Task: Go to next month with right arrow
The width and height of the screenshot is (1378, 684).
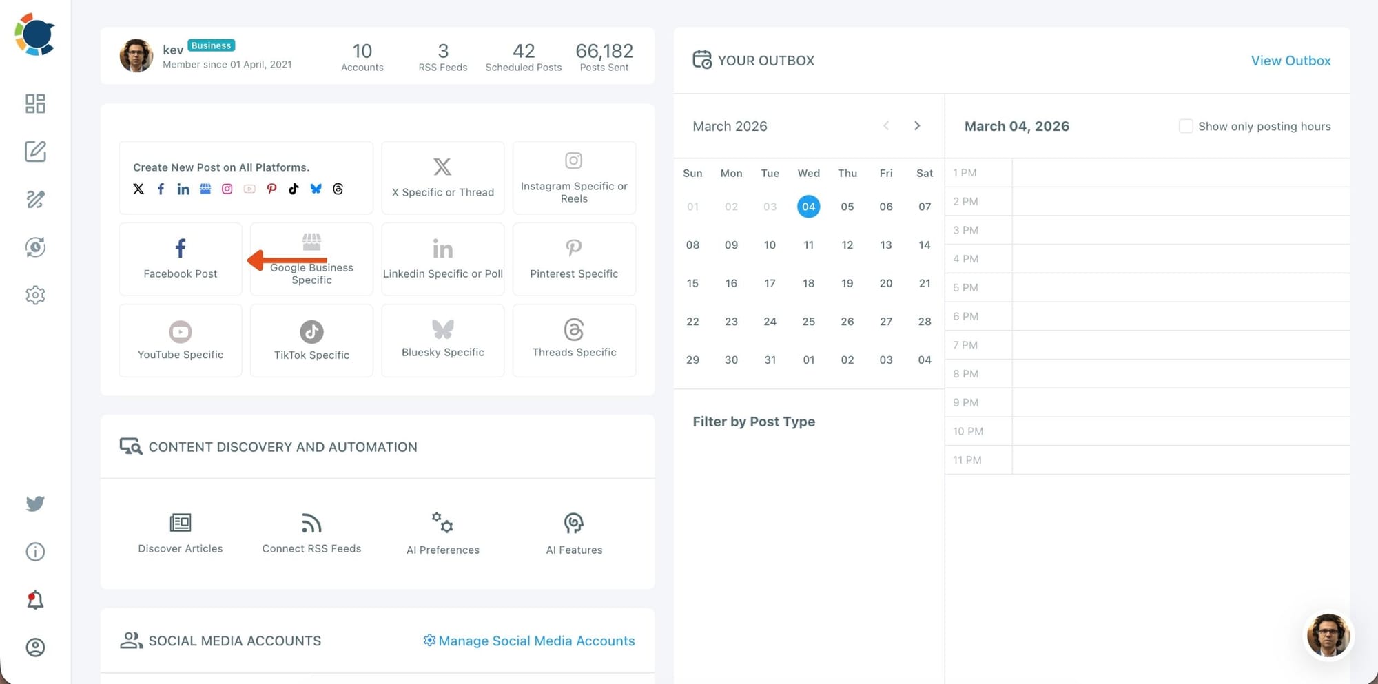Action: (917, 126)
